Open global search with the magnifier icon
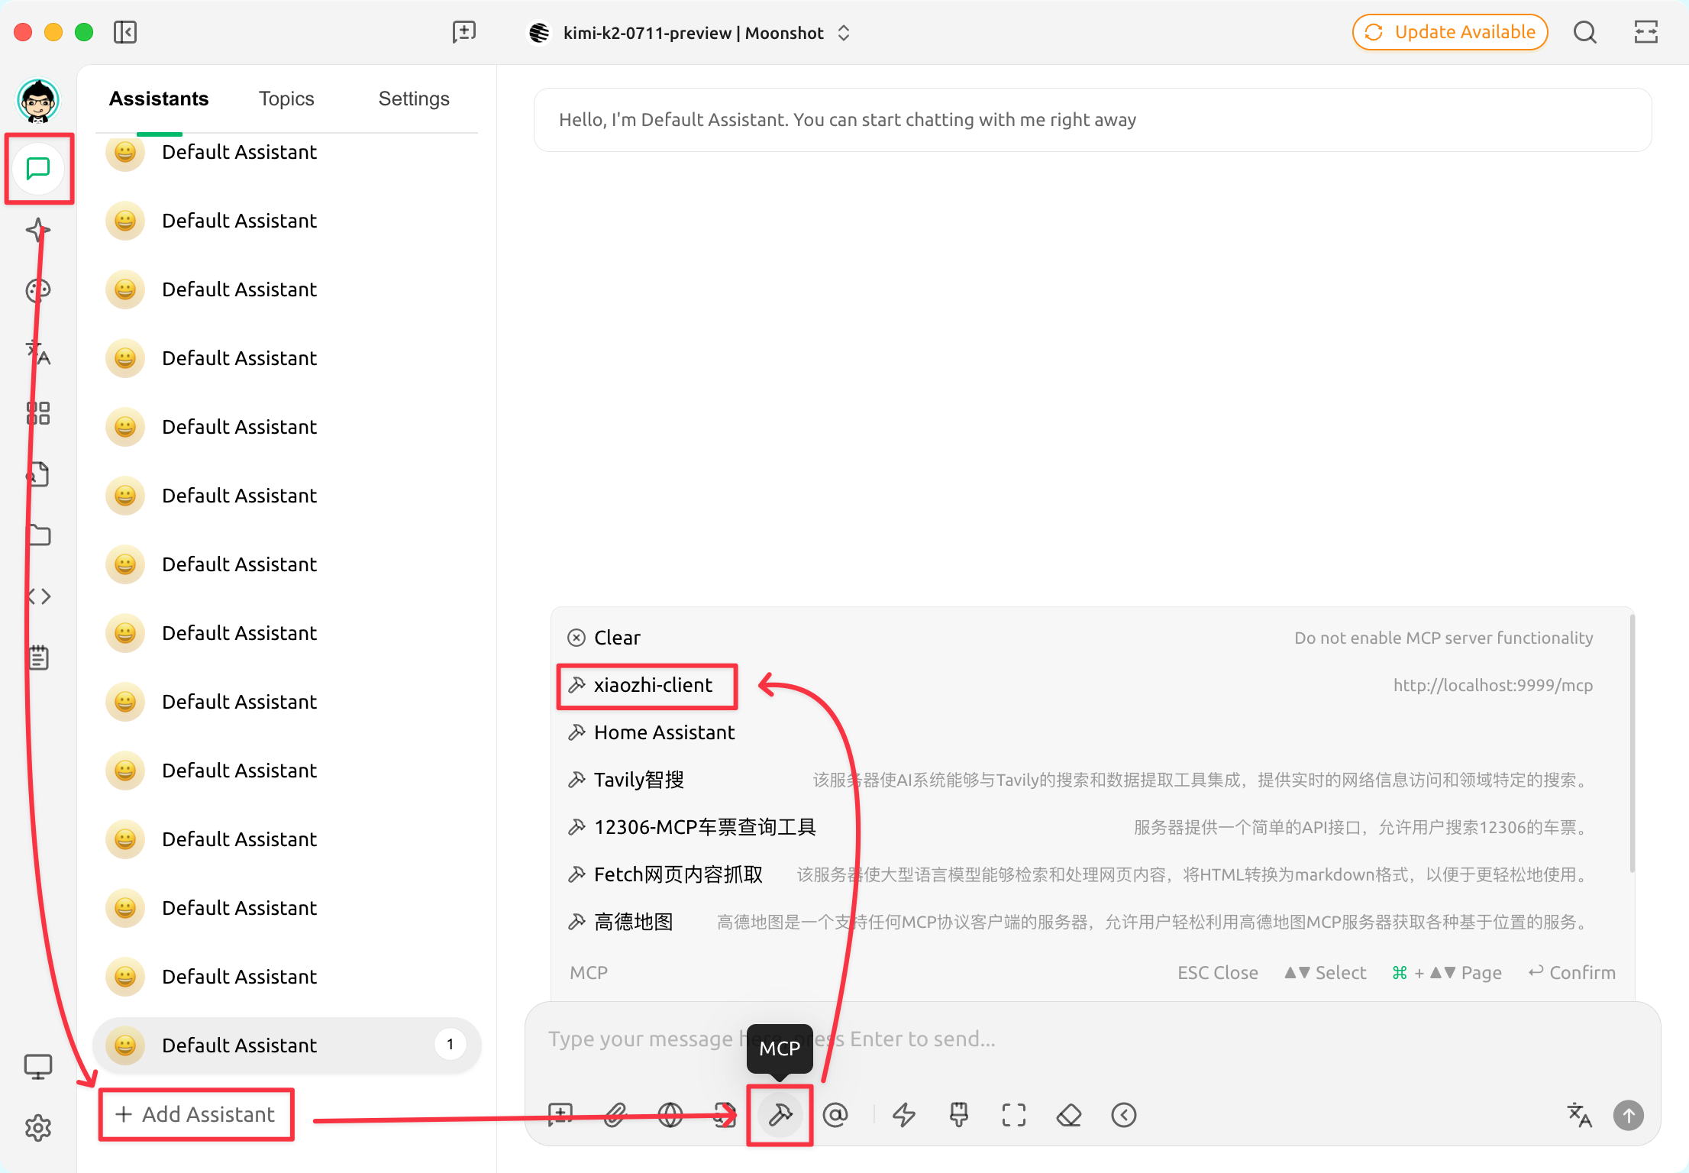This screenshot has height=1173, width=1689. tap(1585, 32)
